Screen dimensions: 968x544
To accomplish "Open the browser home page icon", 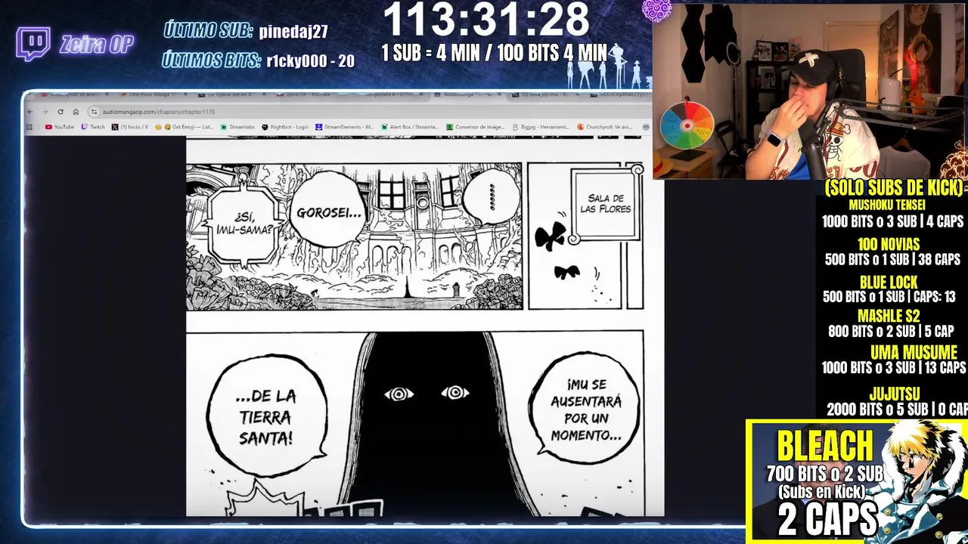I will click(76, 112).
